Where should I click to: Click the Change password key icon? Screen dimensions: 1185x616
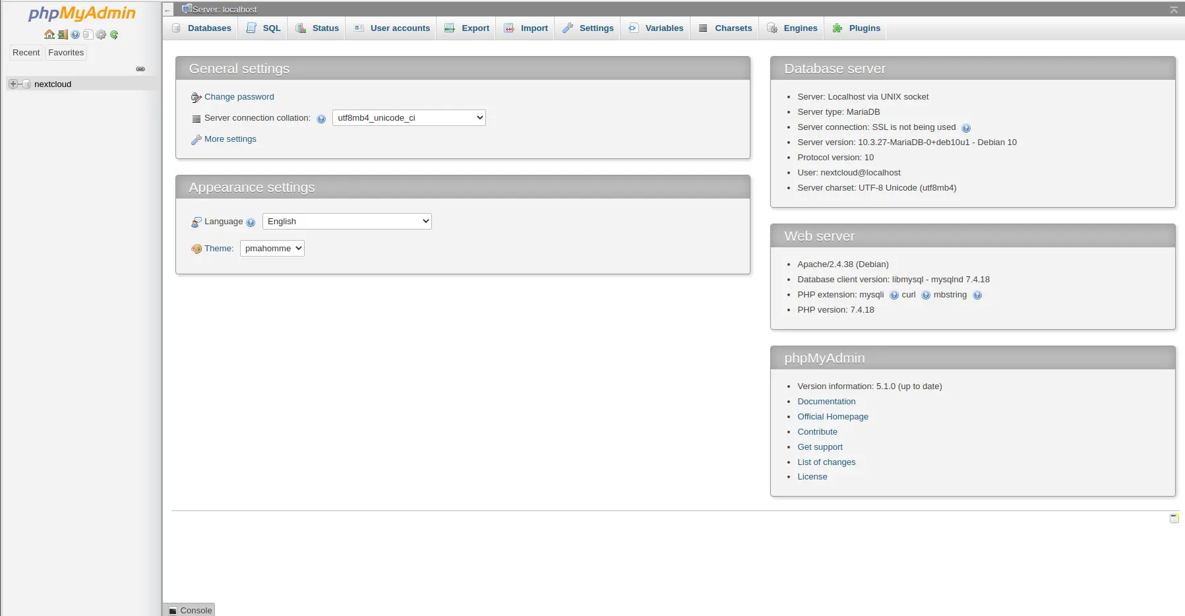tap(196, 98)
